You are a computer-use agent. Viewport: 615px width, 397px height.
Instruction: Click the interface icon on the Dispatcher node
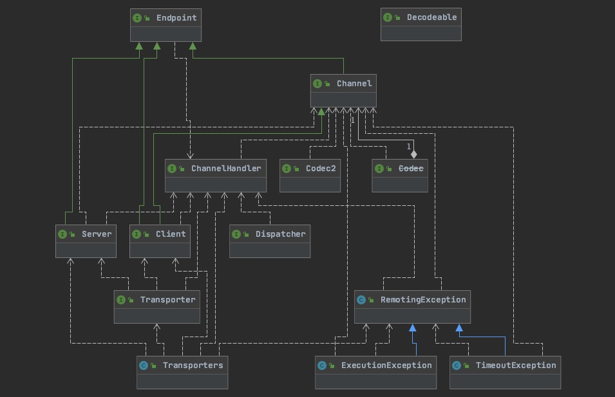tap(236, 234)
